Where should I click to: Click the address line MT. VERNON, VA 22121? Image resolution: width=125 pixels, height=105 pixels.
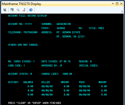(x=71, y=37)
